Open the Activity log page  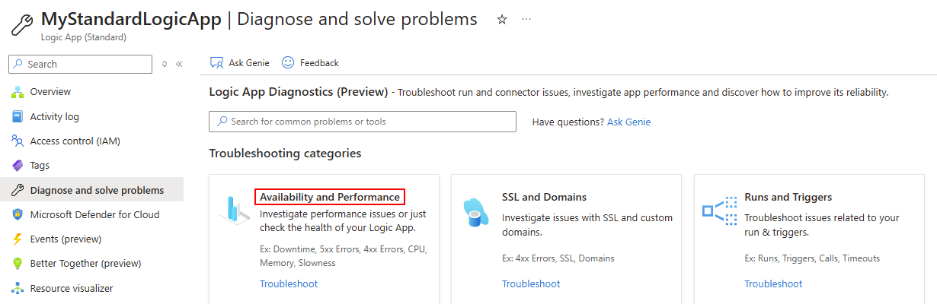coord(54,116)
